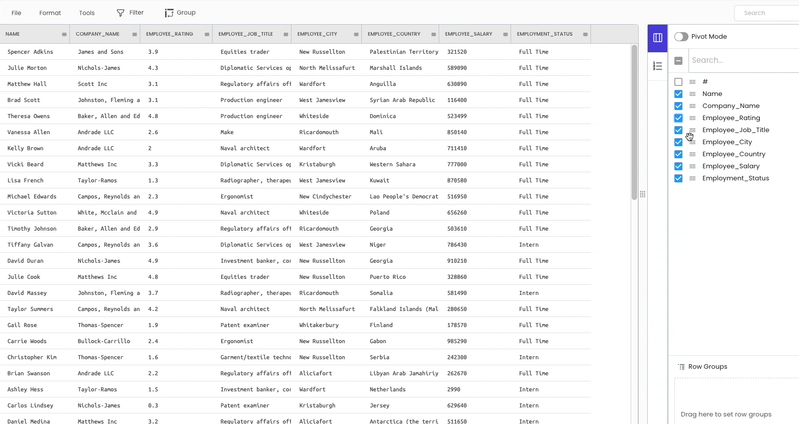
Task: Click drag handle beside Name entry
Action: (x=692, y=94)
